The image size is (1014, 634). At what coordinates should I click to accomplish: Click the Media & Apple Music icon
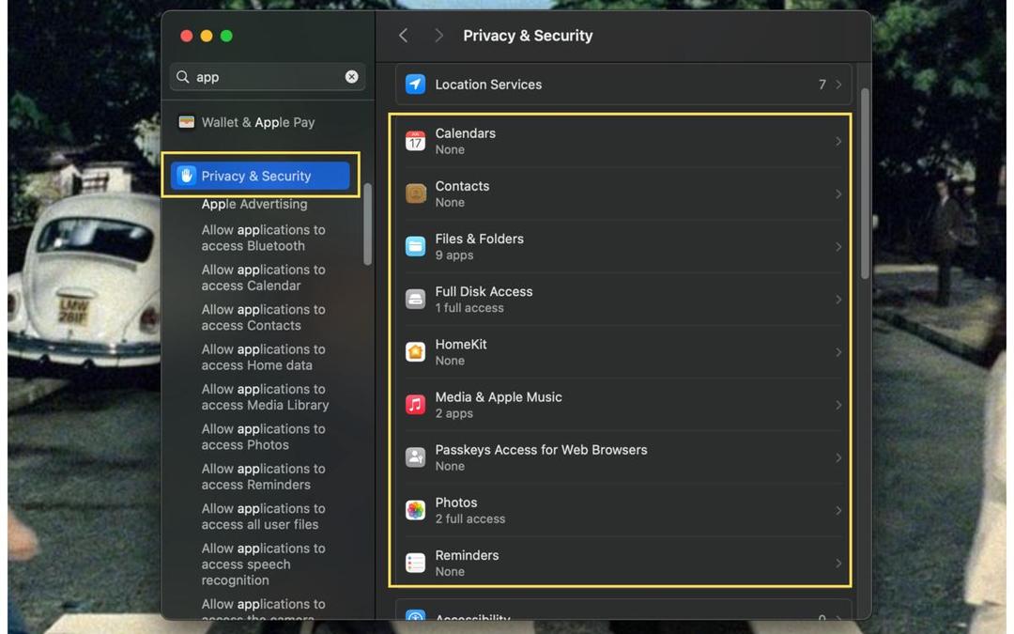pyautogui.click(x=415, y=404)
